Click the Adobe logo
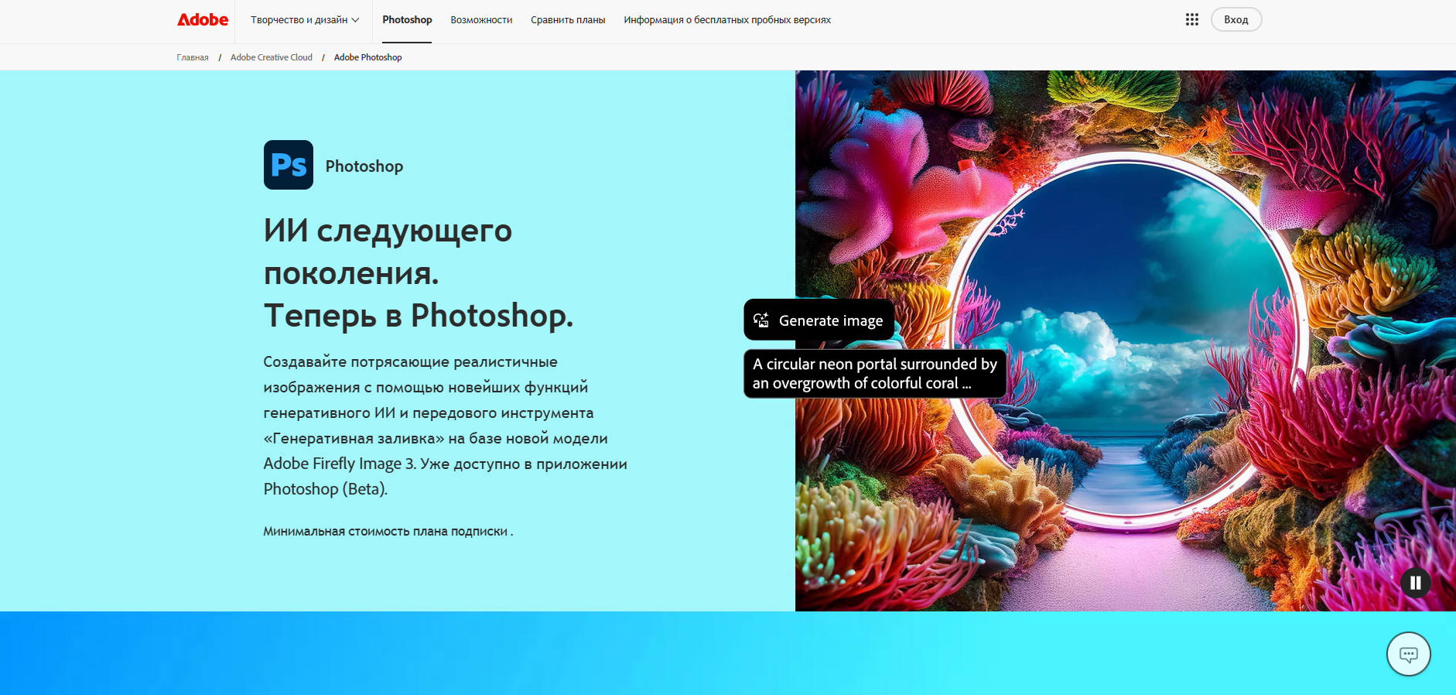1456x695 pixels. [203, 20]
